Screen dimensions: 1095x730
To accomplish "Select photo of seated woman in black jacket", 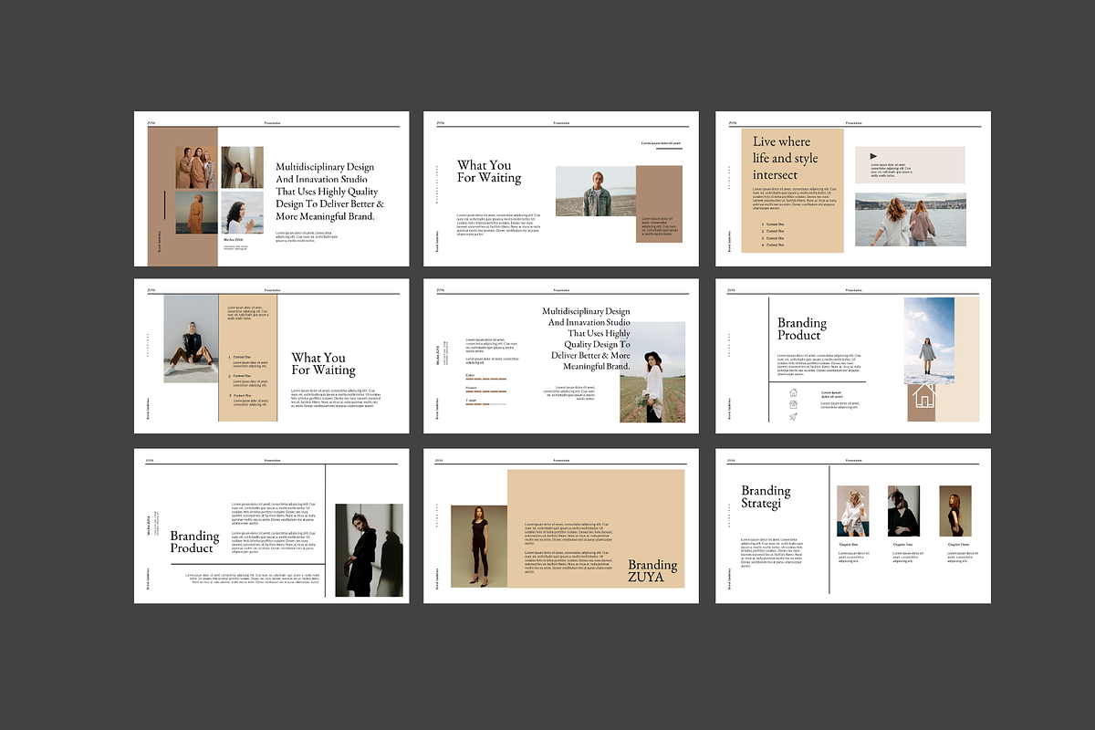I will [x=192, y=338].
